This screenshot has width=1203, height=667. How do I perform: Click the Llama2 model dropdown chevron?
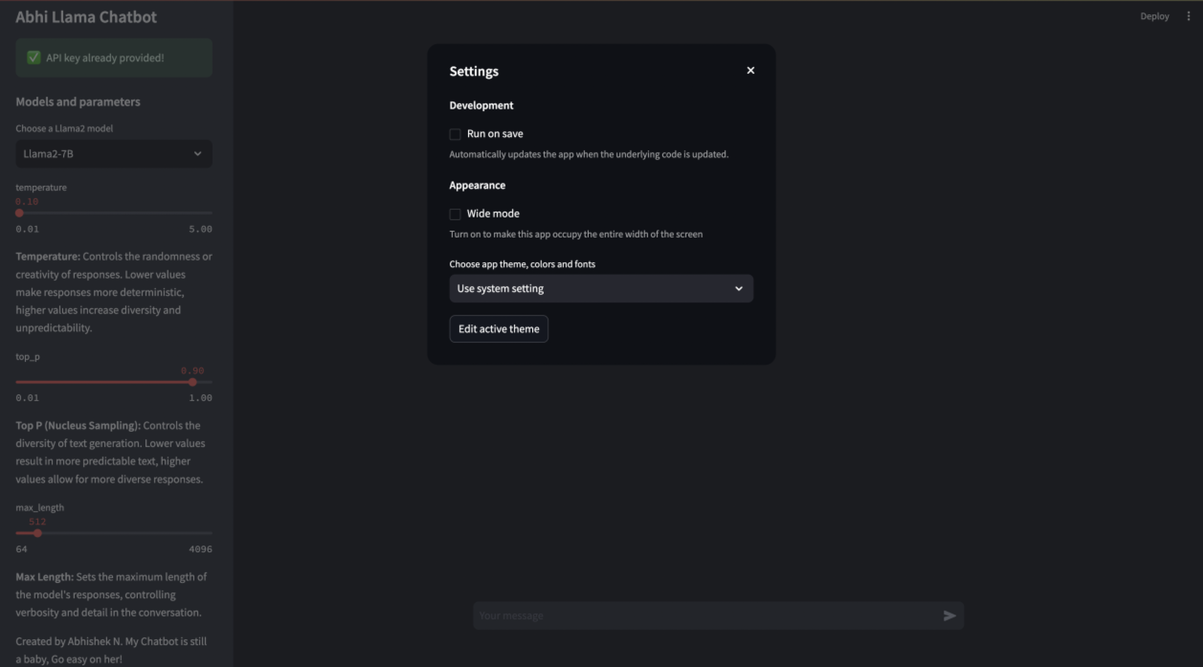click(197, 154)
